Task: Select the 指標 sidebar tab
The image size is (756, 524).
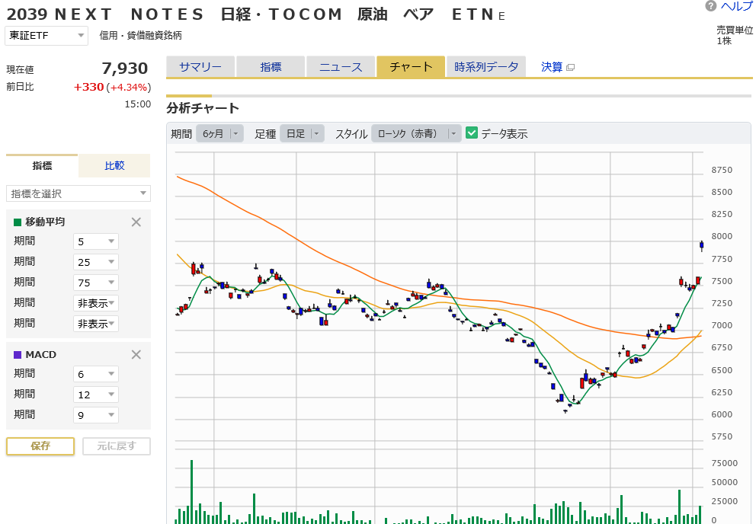Action: click(x=42, y=166)
